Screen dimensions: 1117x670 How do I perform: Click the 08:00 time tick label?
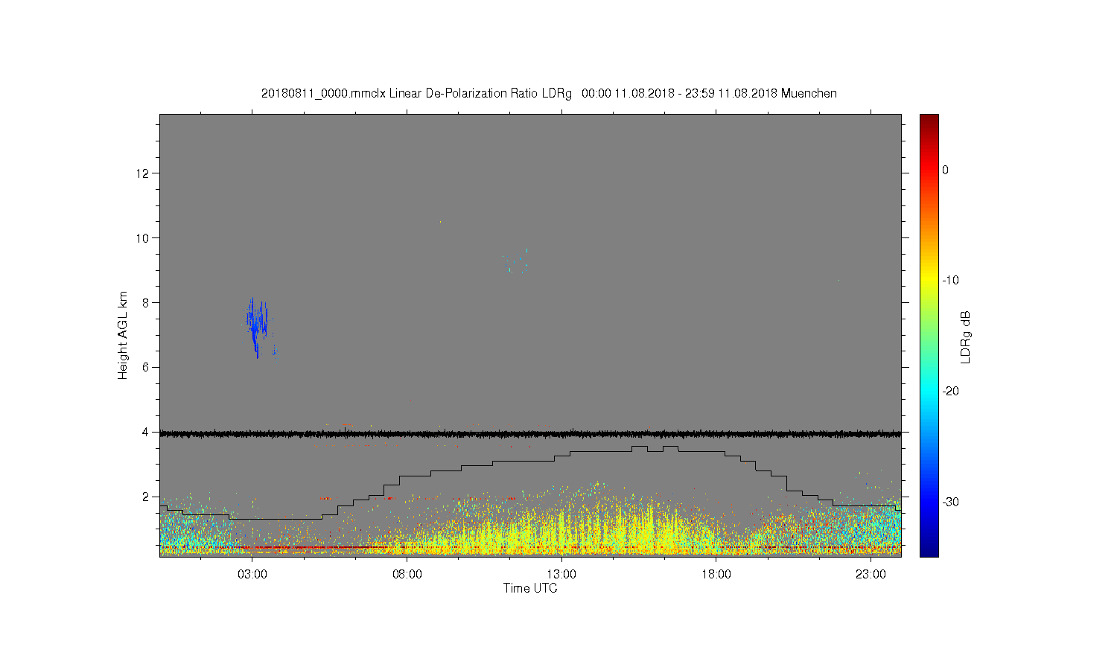point(407,575)
